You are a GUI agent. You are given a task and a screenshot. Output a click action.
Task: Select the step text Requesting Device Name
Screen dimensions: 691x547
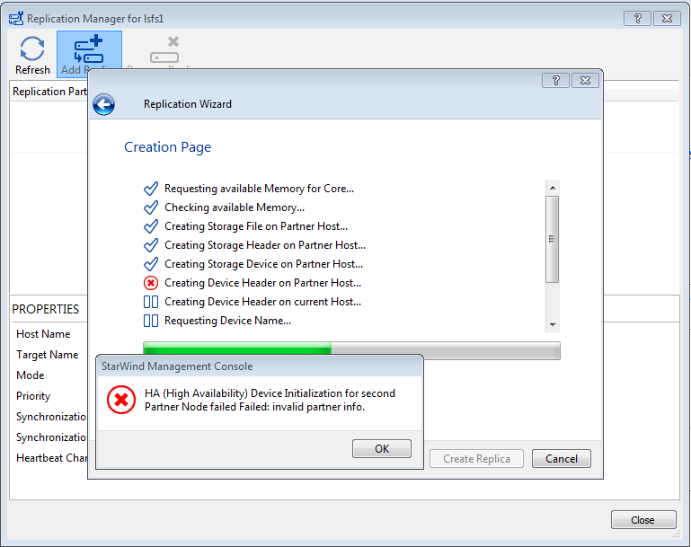click(228, 321)
